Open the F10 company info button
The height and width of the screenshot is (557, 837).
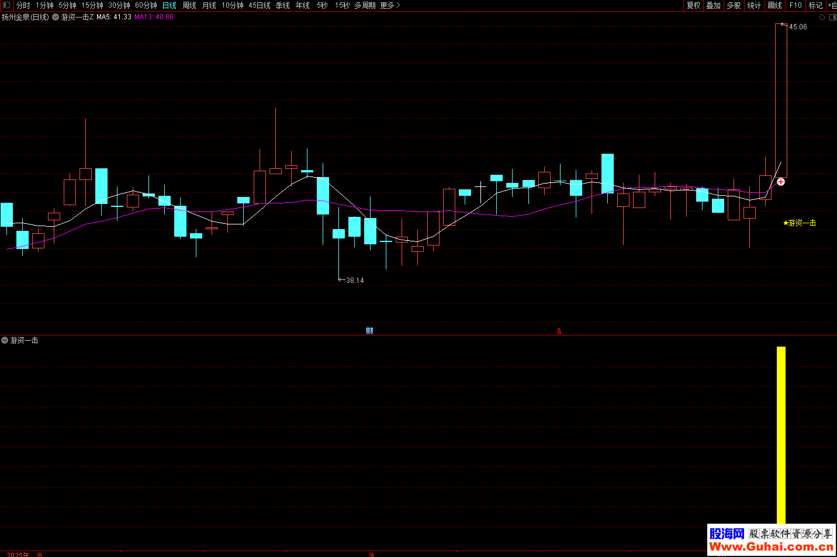point(796,5)
